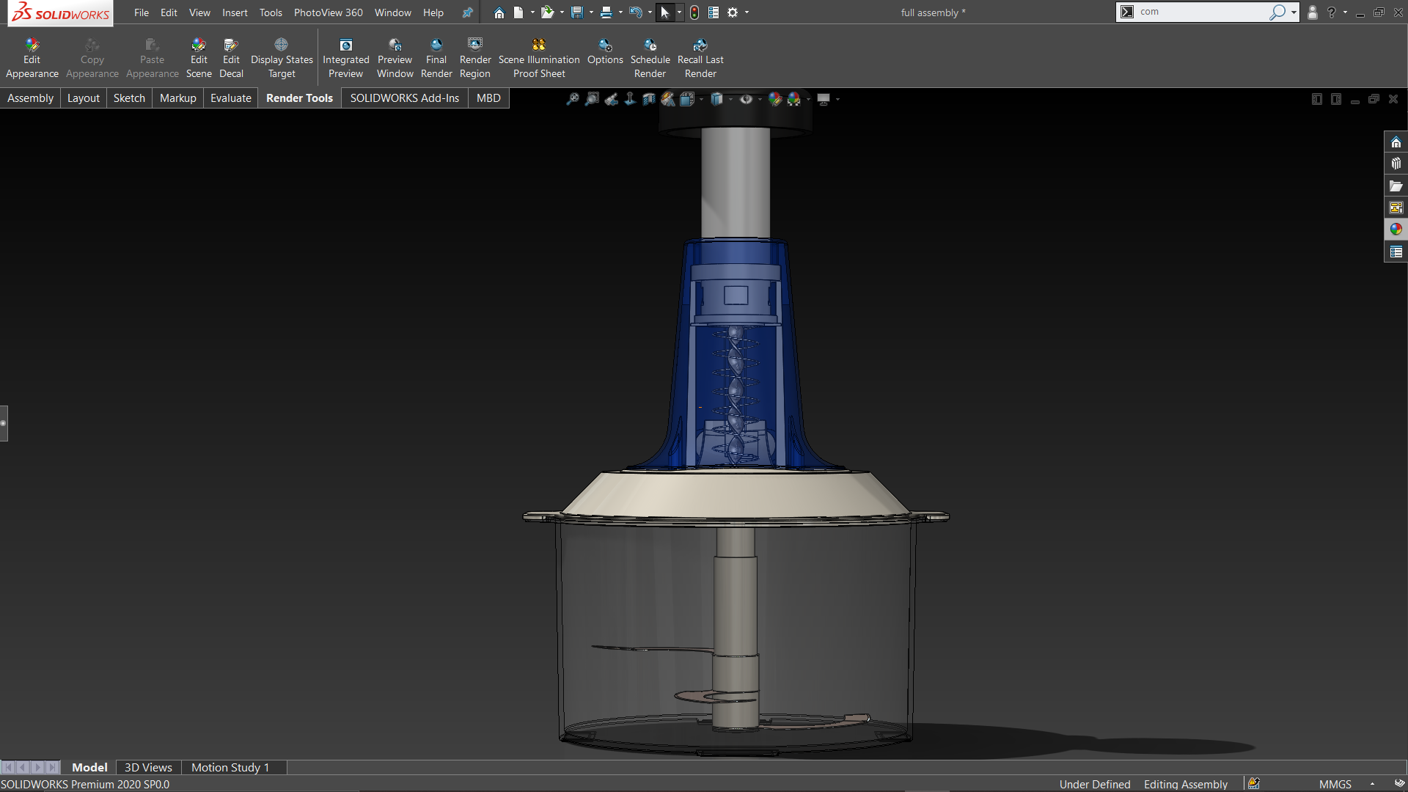Open the Motion Study 1 tab

[230, 767]
